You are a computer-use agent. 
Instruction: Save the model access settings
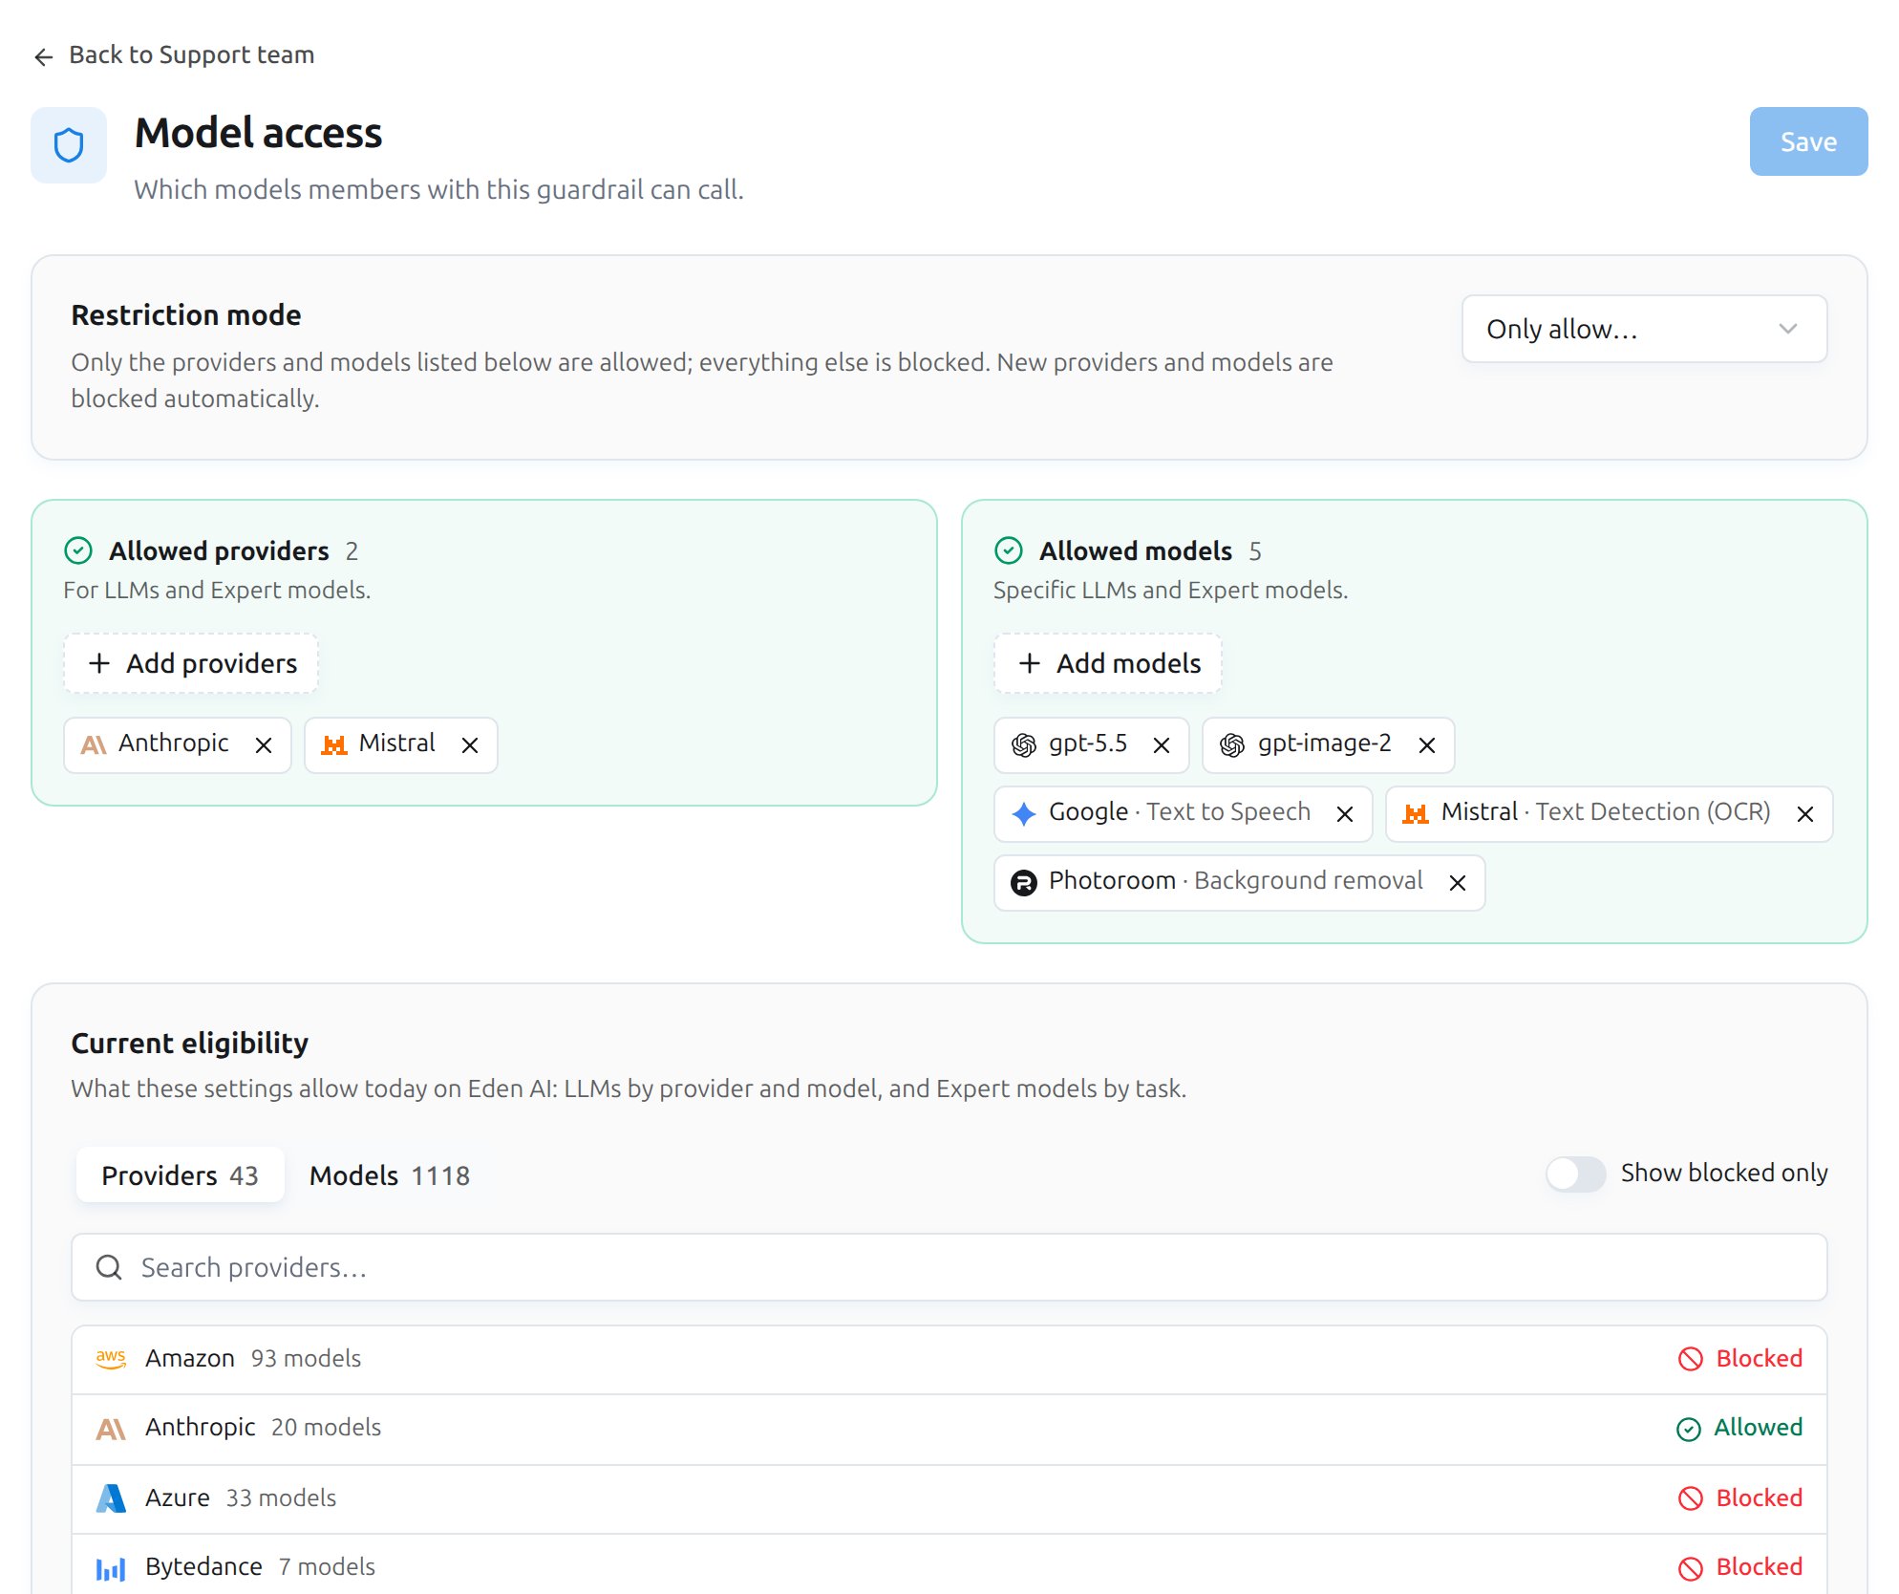[1808, 141]
